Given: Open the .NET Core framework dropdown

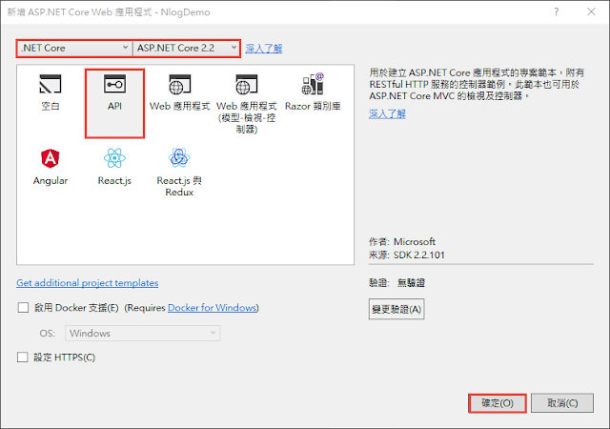Looking at the screenshot, I should click(74, 49).
